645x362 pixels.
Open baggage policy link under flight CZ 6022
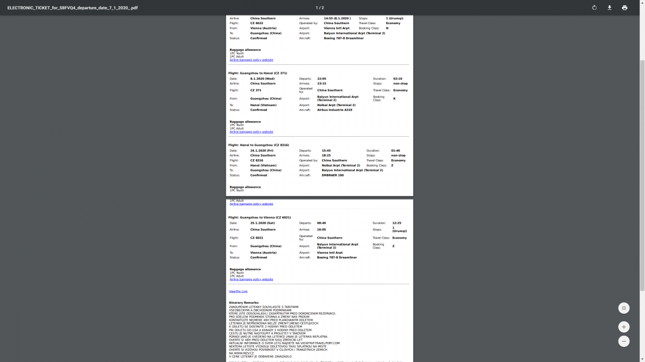click(x=251, y=60)
